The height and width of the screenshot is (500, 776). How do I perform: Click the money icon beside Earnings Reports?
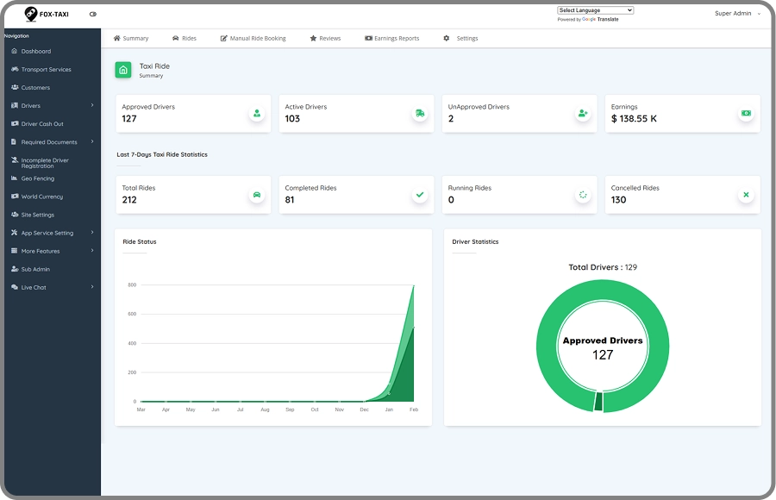[368, 38]
